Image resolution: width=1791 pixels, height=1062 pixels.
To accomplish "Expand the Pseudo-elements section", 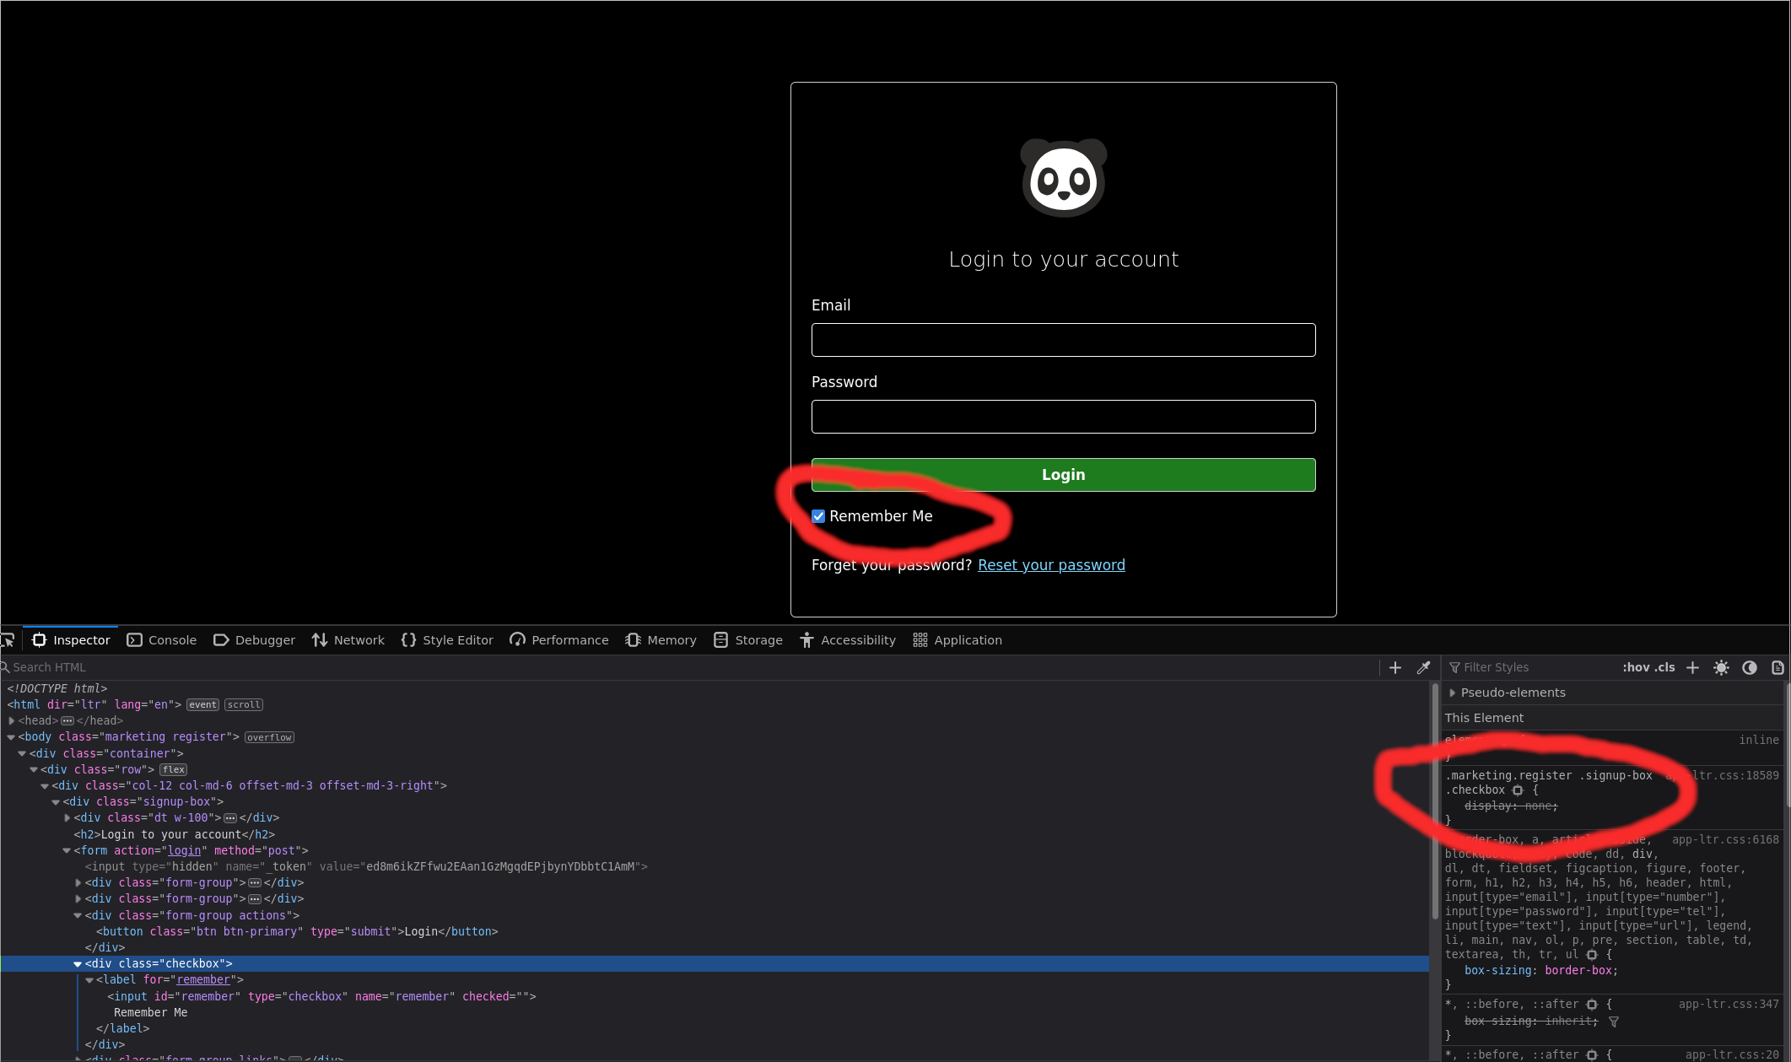I will pos(1452,693).
